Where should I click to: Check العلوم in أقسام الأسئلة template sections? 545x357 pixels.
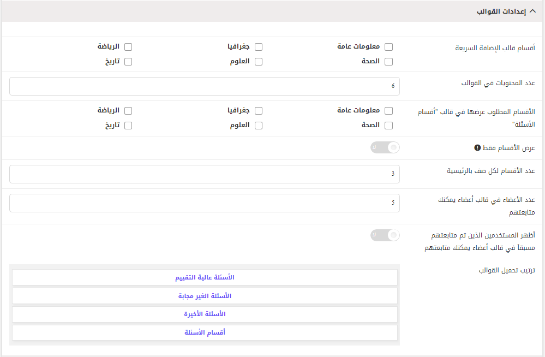pyautogui.click(x=258, y=126)
